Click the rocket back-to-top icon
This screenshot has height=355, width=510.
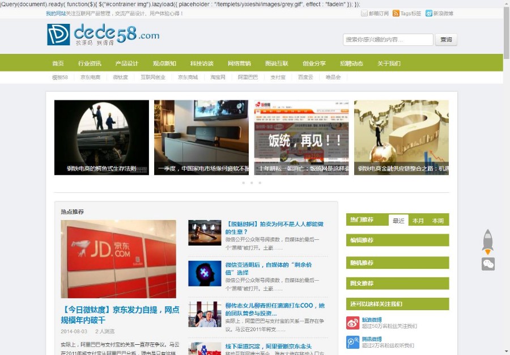pyautogui.click(x=487, y=242)
